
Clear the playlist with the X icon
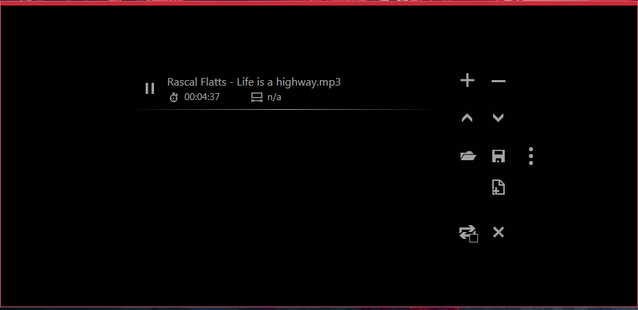coord(499,232)
